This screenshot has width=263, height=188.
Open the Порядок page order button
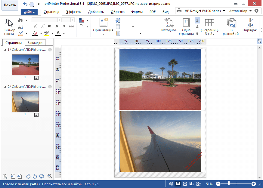click(x=249, y=26)
